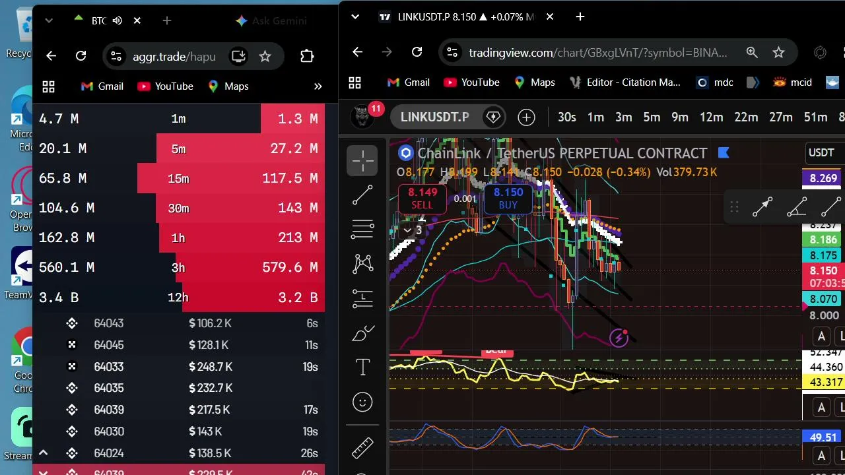Open YouTube bookmark in aggr.trade window
The height and width of the screenshot is (475, 845).
(x=165, y=86)
